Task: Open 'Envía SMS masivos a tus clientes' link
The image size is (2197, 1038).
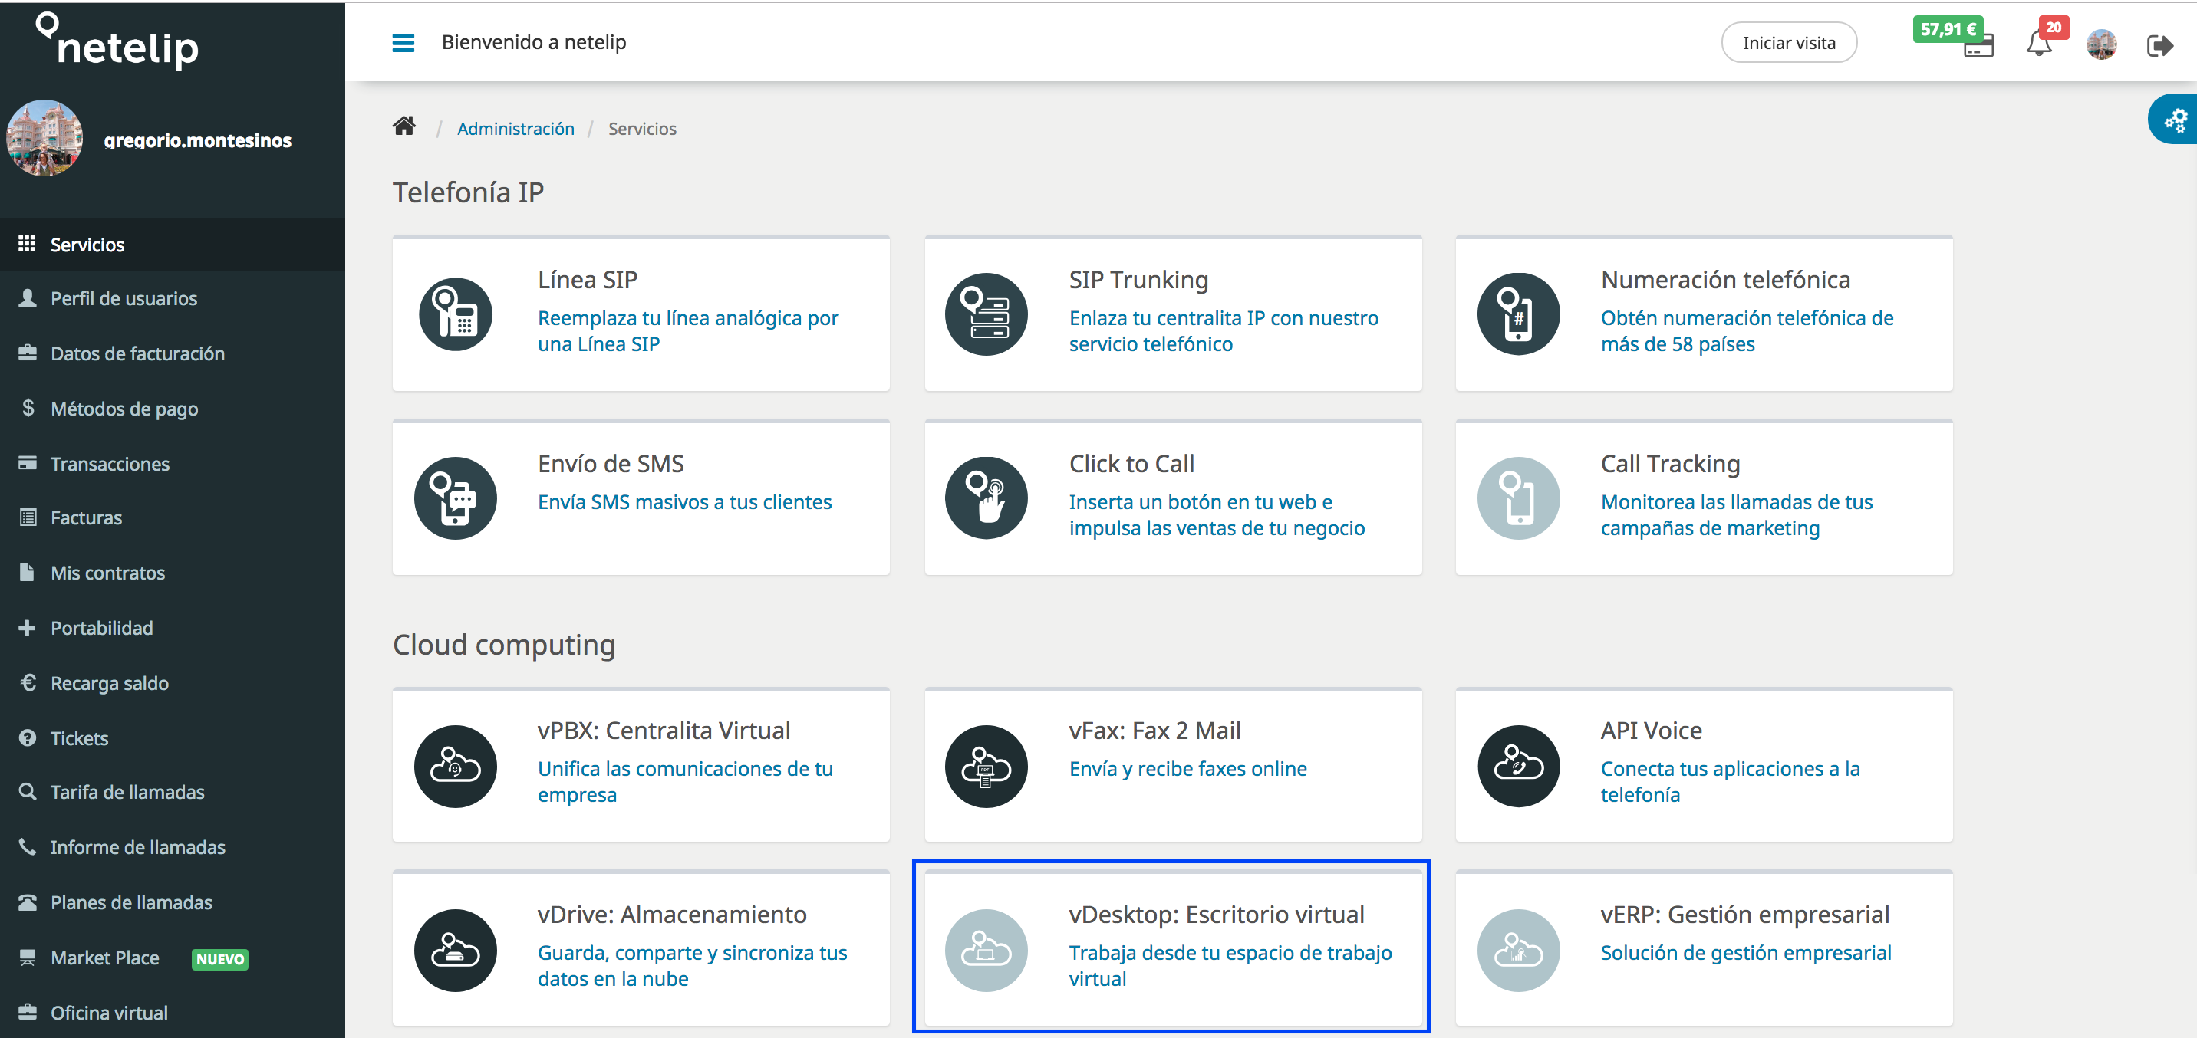Action: pyautogui.click(x=684, y=502)
